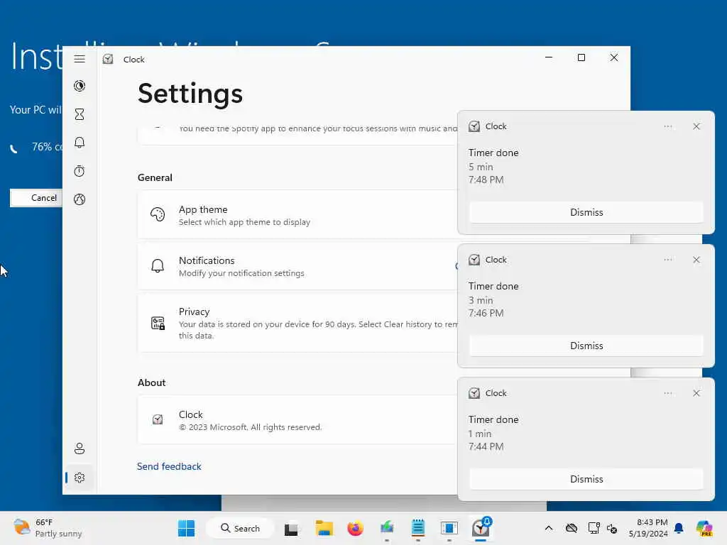Click the Send feedback link
Image resolution: width=727 pixels, height=545 pixels.
[169, 466]
